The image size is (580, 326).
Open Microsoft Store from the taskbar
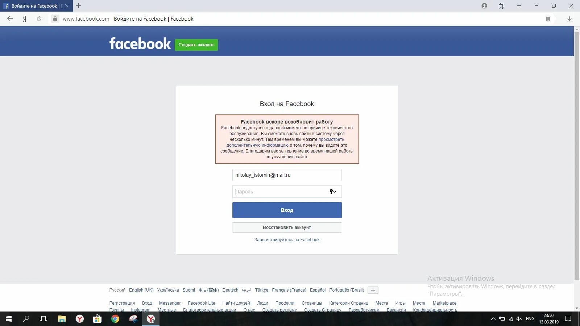(97, 319)
